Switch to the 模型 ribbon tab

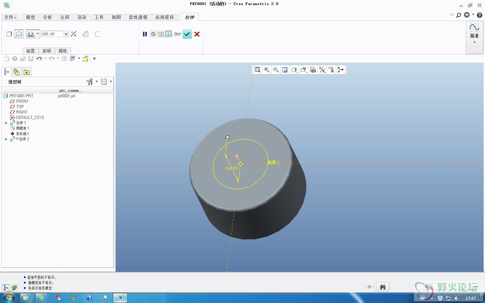click(30, 17)
